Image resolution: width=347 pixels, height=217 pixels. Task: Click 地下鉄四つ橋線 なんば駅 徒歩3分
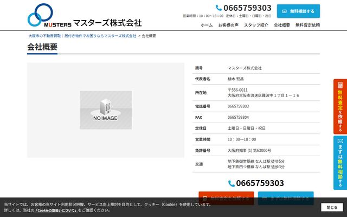pos(256,167)
